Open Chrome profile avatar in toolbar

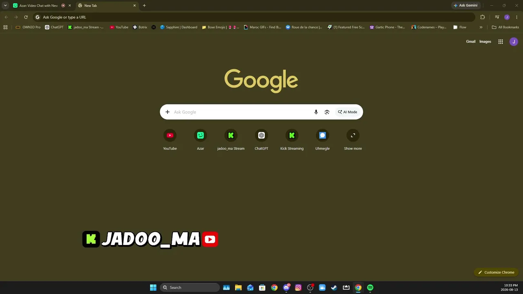pos(507,17)
